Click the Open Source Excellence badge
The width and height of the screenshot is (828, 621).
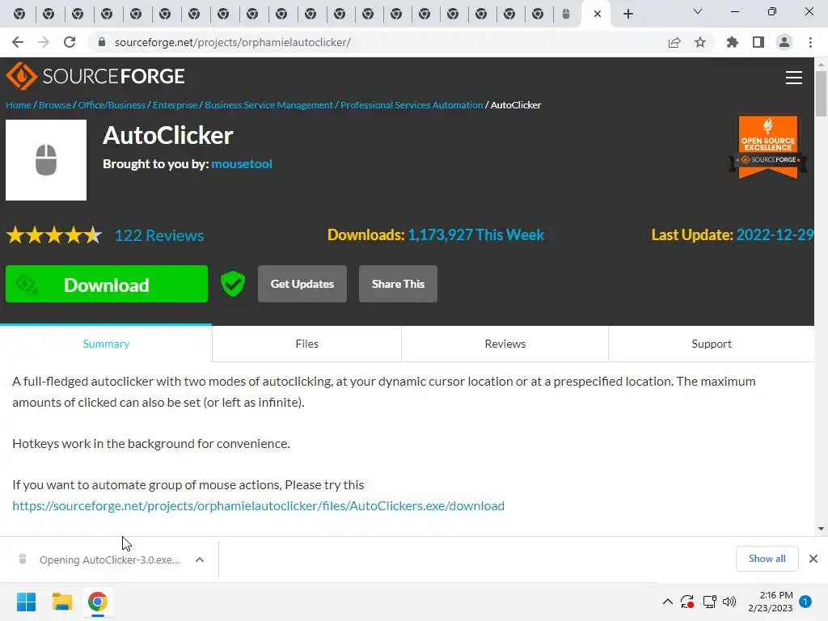coord(768,147)
